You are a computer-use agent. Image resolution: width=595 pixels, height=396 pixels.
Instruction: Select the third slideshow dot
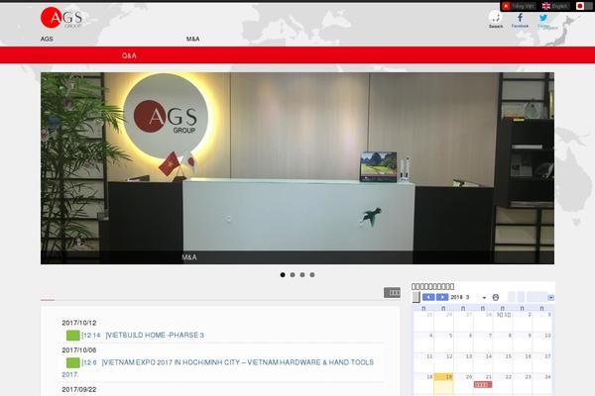click(x=302, y=275)
